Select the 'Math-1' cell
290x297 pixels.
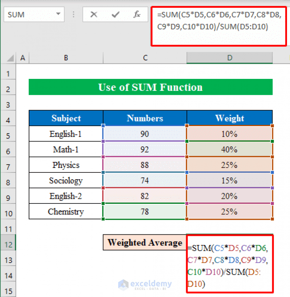pos(66,149)
